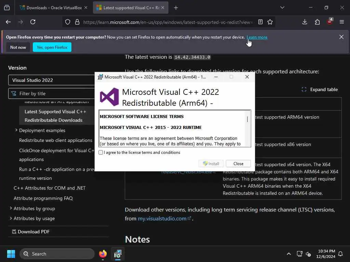Viewport: 350px width, 262px height.
Task: Close the Latest supported Visual C++ tab
Action: pos(163,8)
